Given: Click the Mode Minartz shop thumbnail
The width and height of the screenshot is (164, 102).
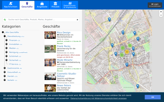Looking at the screenshot, I should pos(50,63).
